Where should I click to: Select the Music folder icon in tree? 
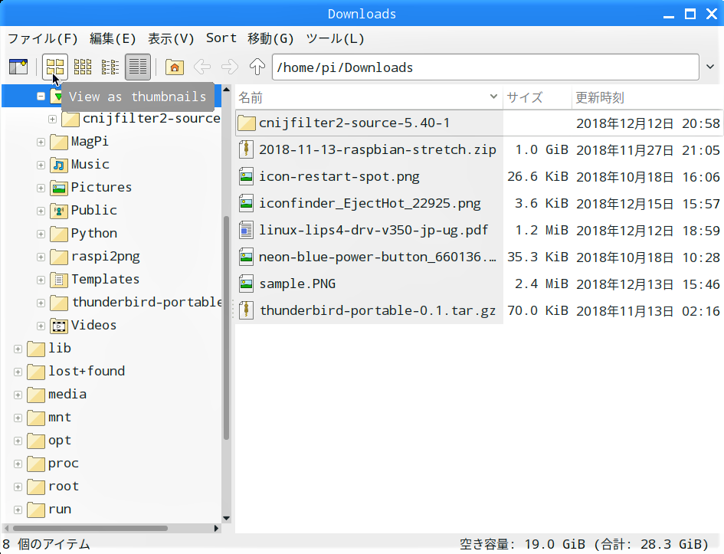[x=59, y=165]
